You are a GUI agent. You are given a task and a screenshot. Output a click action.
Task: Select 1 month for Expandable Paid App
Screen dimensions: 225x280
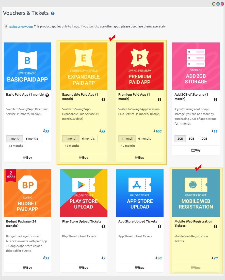(71, 139)
